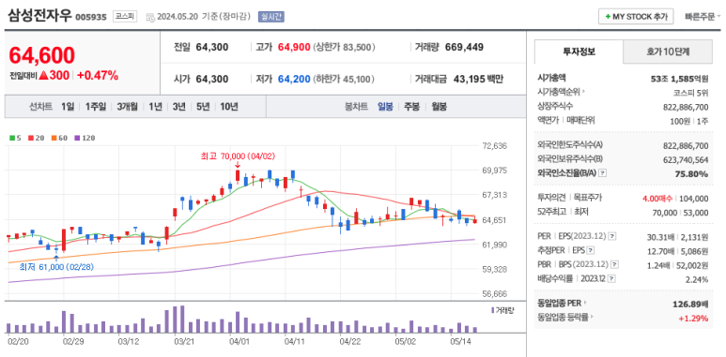Viewport: 726px width, 357px height.
Task: Click the purple 120-day moving average legend
Action: (85, 138)
